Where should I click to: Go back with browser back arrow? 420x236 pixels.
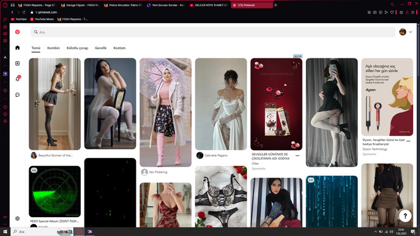[12, 12]
